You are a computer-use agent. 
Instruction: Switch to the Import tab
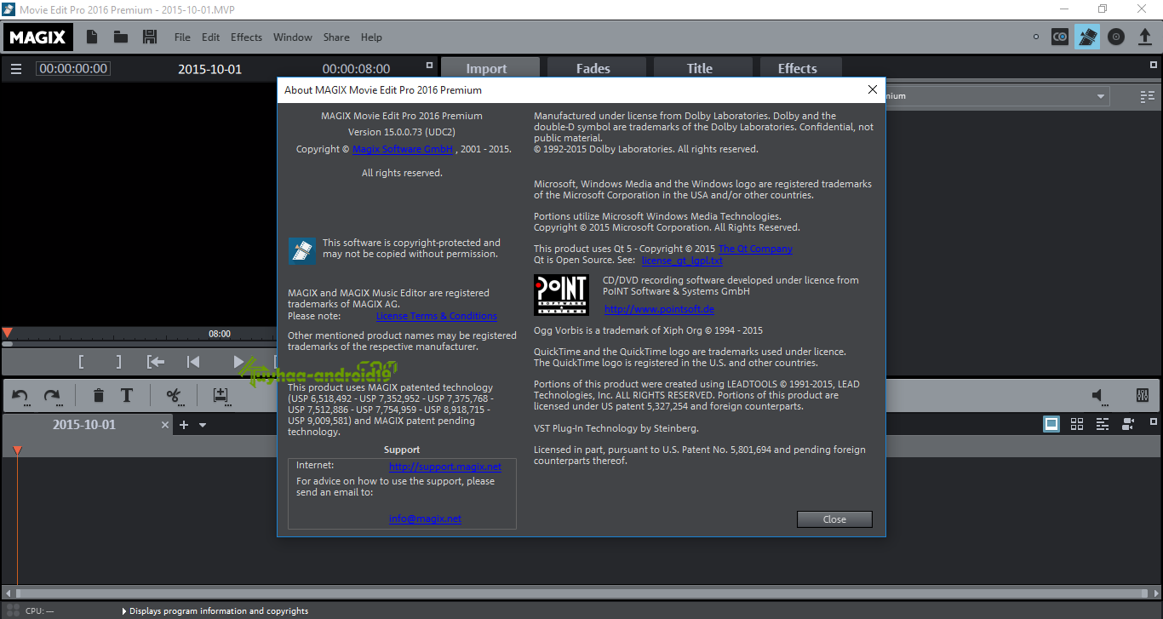coord(490,68)
